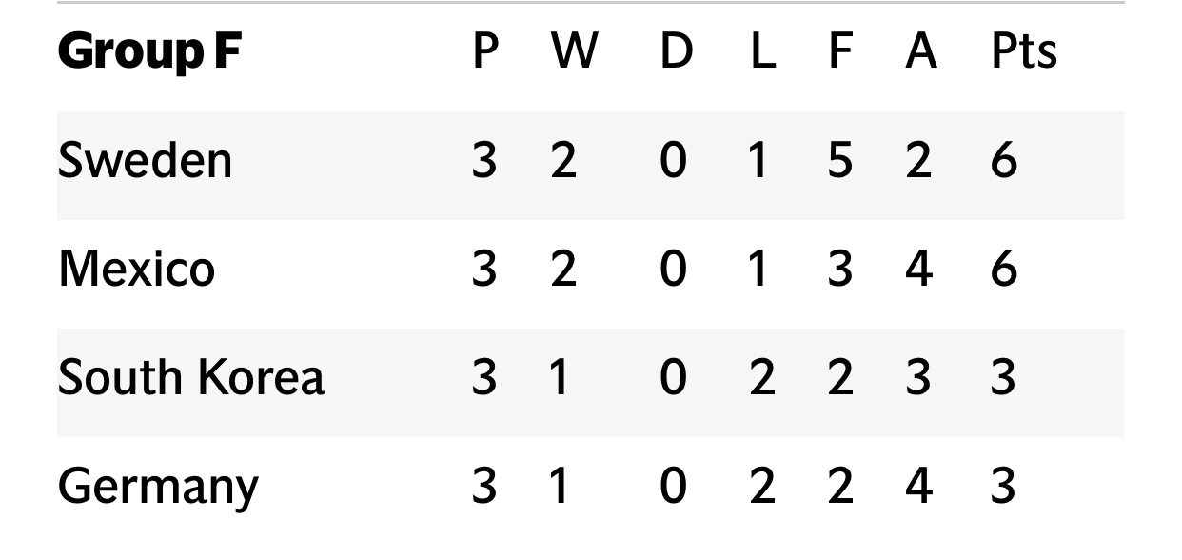Click the Group F table heading
Image resolution: width=1182 pixels, height=560 pixels.
(149, 53)
